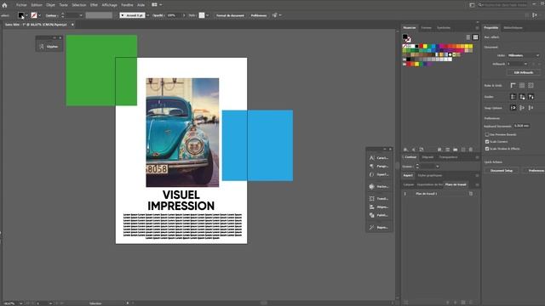This screenshot has height=306, width=545.
Task: Expand the Opacité arrow
Action: coord(184,15)
